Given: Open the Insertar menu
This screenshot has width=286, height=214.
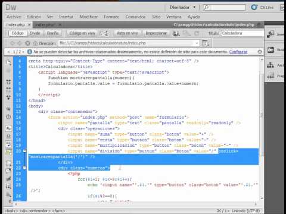Looking at the screenshot, I should (66, 17).
